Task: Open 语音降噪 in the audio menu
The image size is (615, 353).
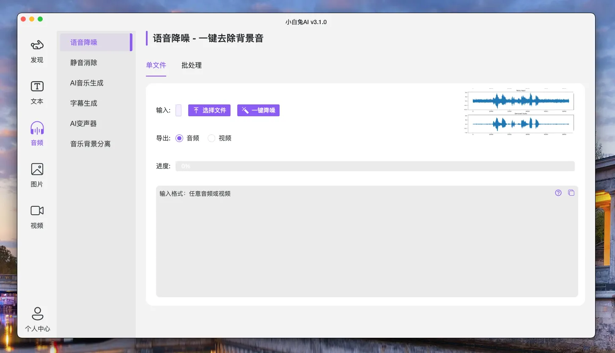Action: (96, 42)
